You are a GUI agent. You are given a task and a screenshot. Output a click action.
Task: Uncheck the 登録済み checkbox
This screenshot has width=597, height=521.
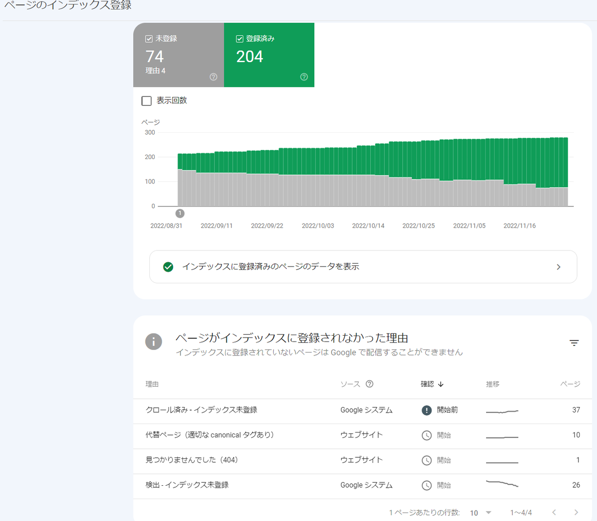point(239,39)
